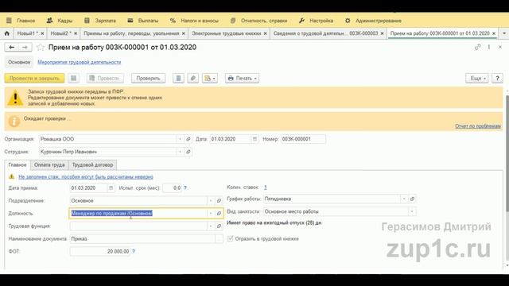Open the Зарплата menu section
Viewport: 509px width, 286px height.
click(100, 21)
